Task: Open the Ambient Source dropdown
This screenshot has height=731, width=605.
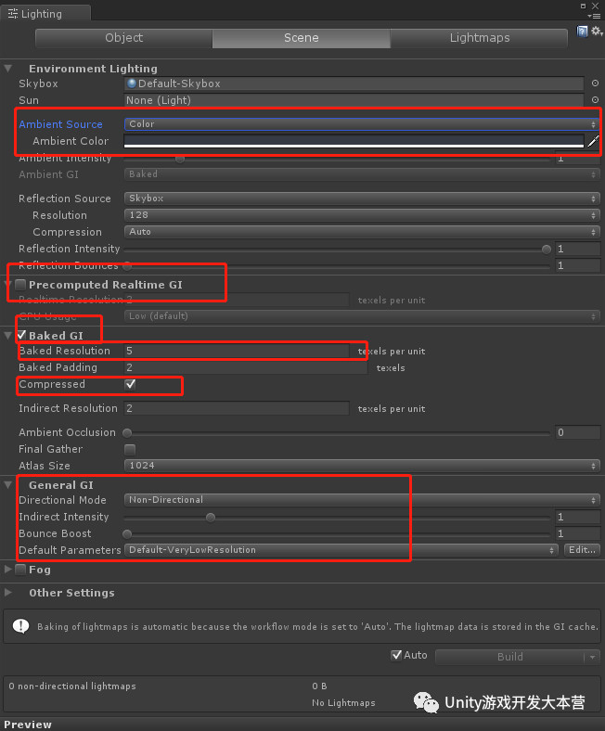Action: pyautogui.click(x=362, y=124)
